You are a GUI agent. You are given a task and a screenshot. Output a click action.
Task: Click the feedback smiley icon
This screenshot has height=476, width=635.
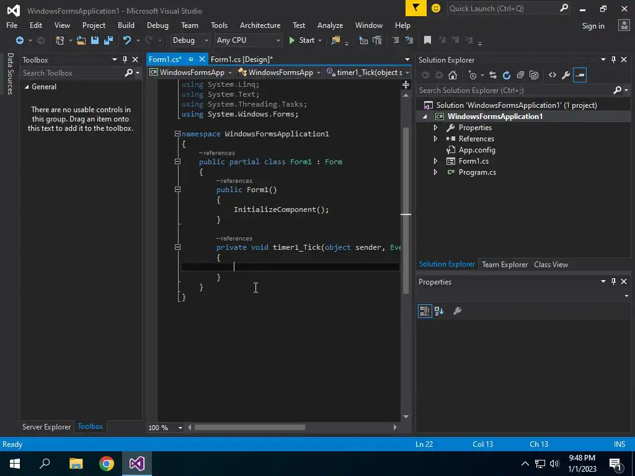[436, 8]
